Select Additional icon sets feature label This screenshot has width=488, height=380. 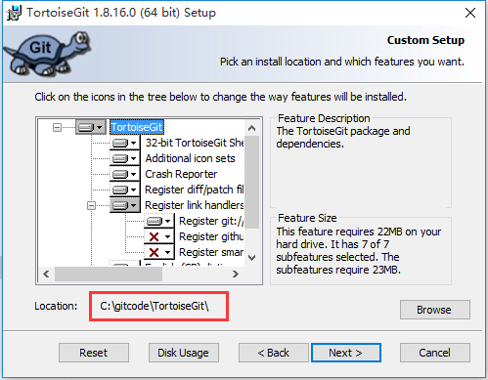tap(190, 158)
